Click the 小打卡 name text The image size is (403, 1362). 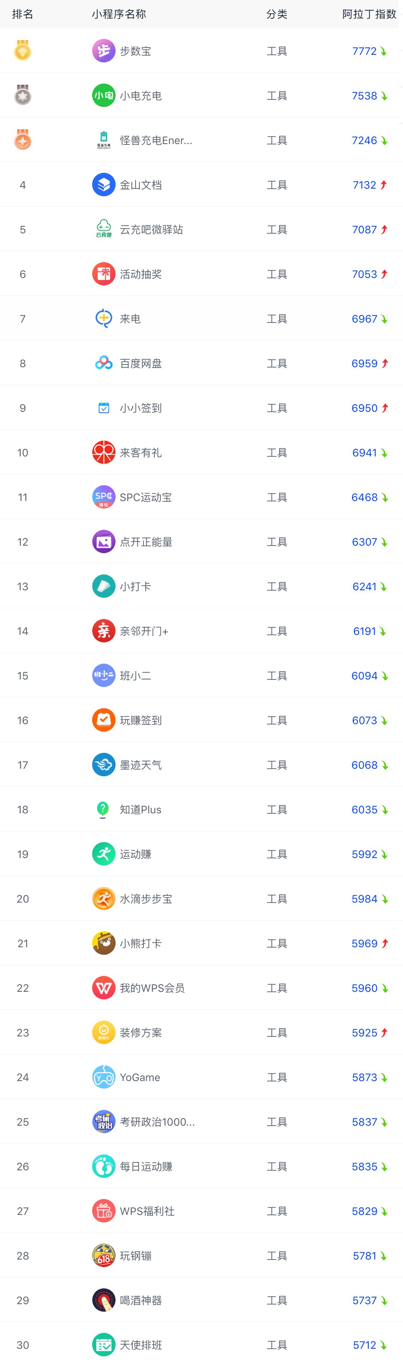click(136, 587)
